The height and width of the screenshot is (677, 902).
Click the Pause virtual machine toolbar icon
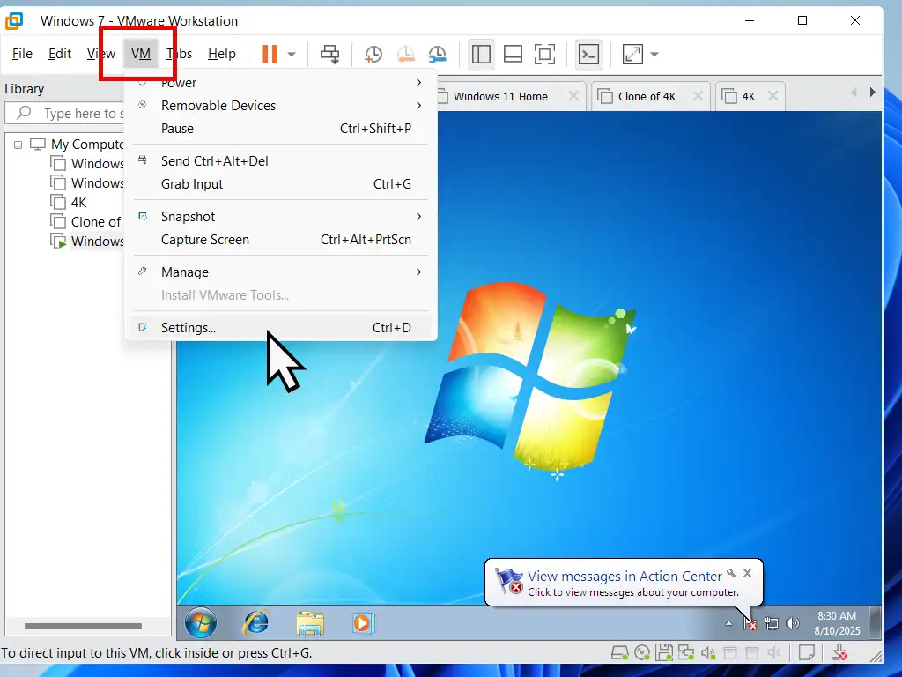[x=270, y=55]
